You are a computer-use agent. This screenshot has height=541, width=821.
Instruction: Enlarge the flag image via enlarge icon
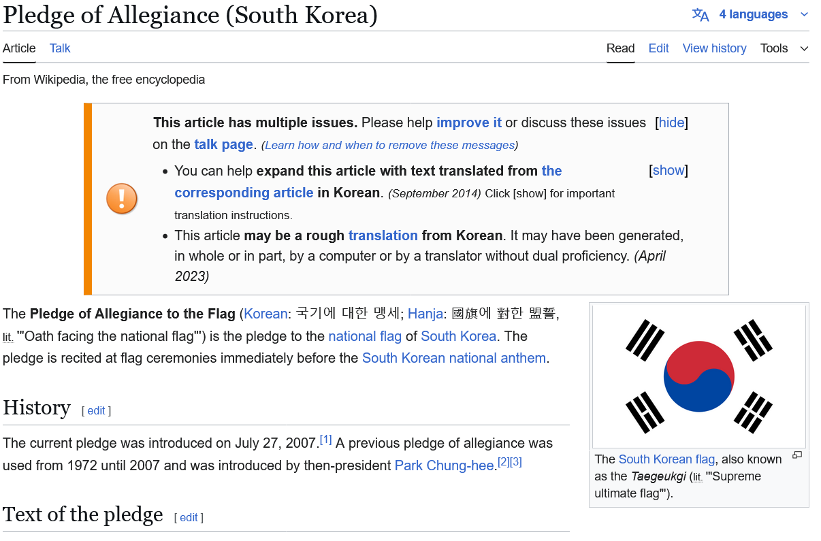(797, 455)
